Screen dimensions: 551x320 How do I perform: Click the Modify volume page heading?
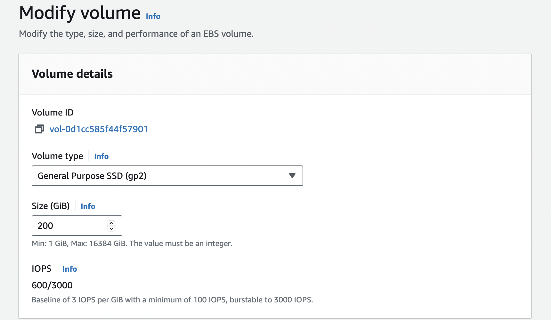pos(80,13)
